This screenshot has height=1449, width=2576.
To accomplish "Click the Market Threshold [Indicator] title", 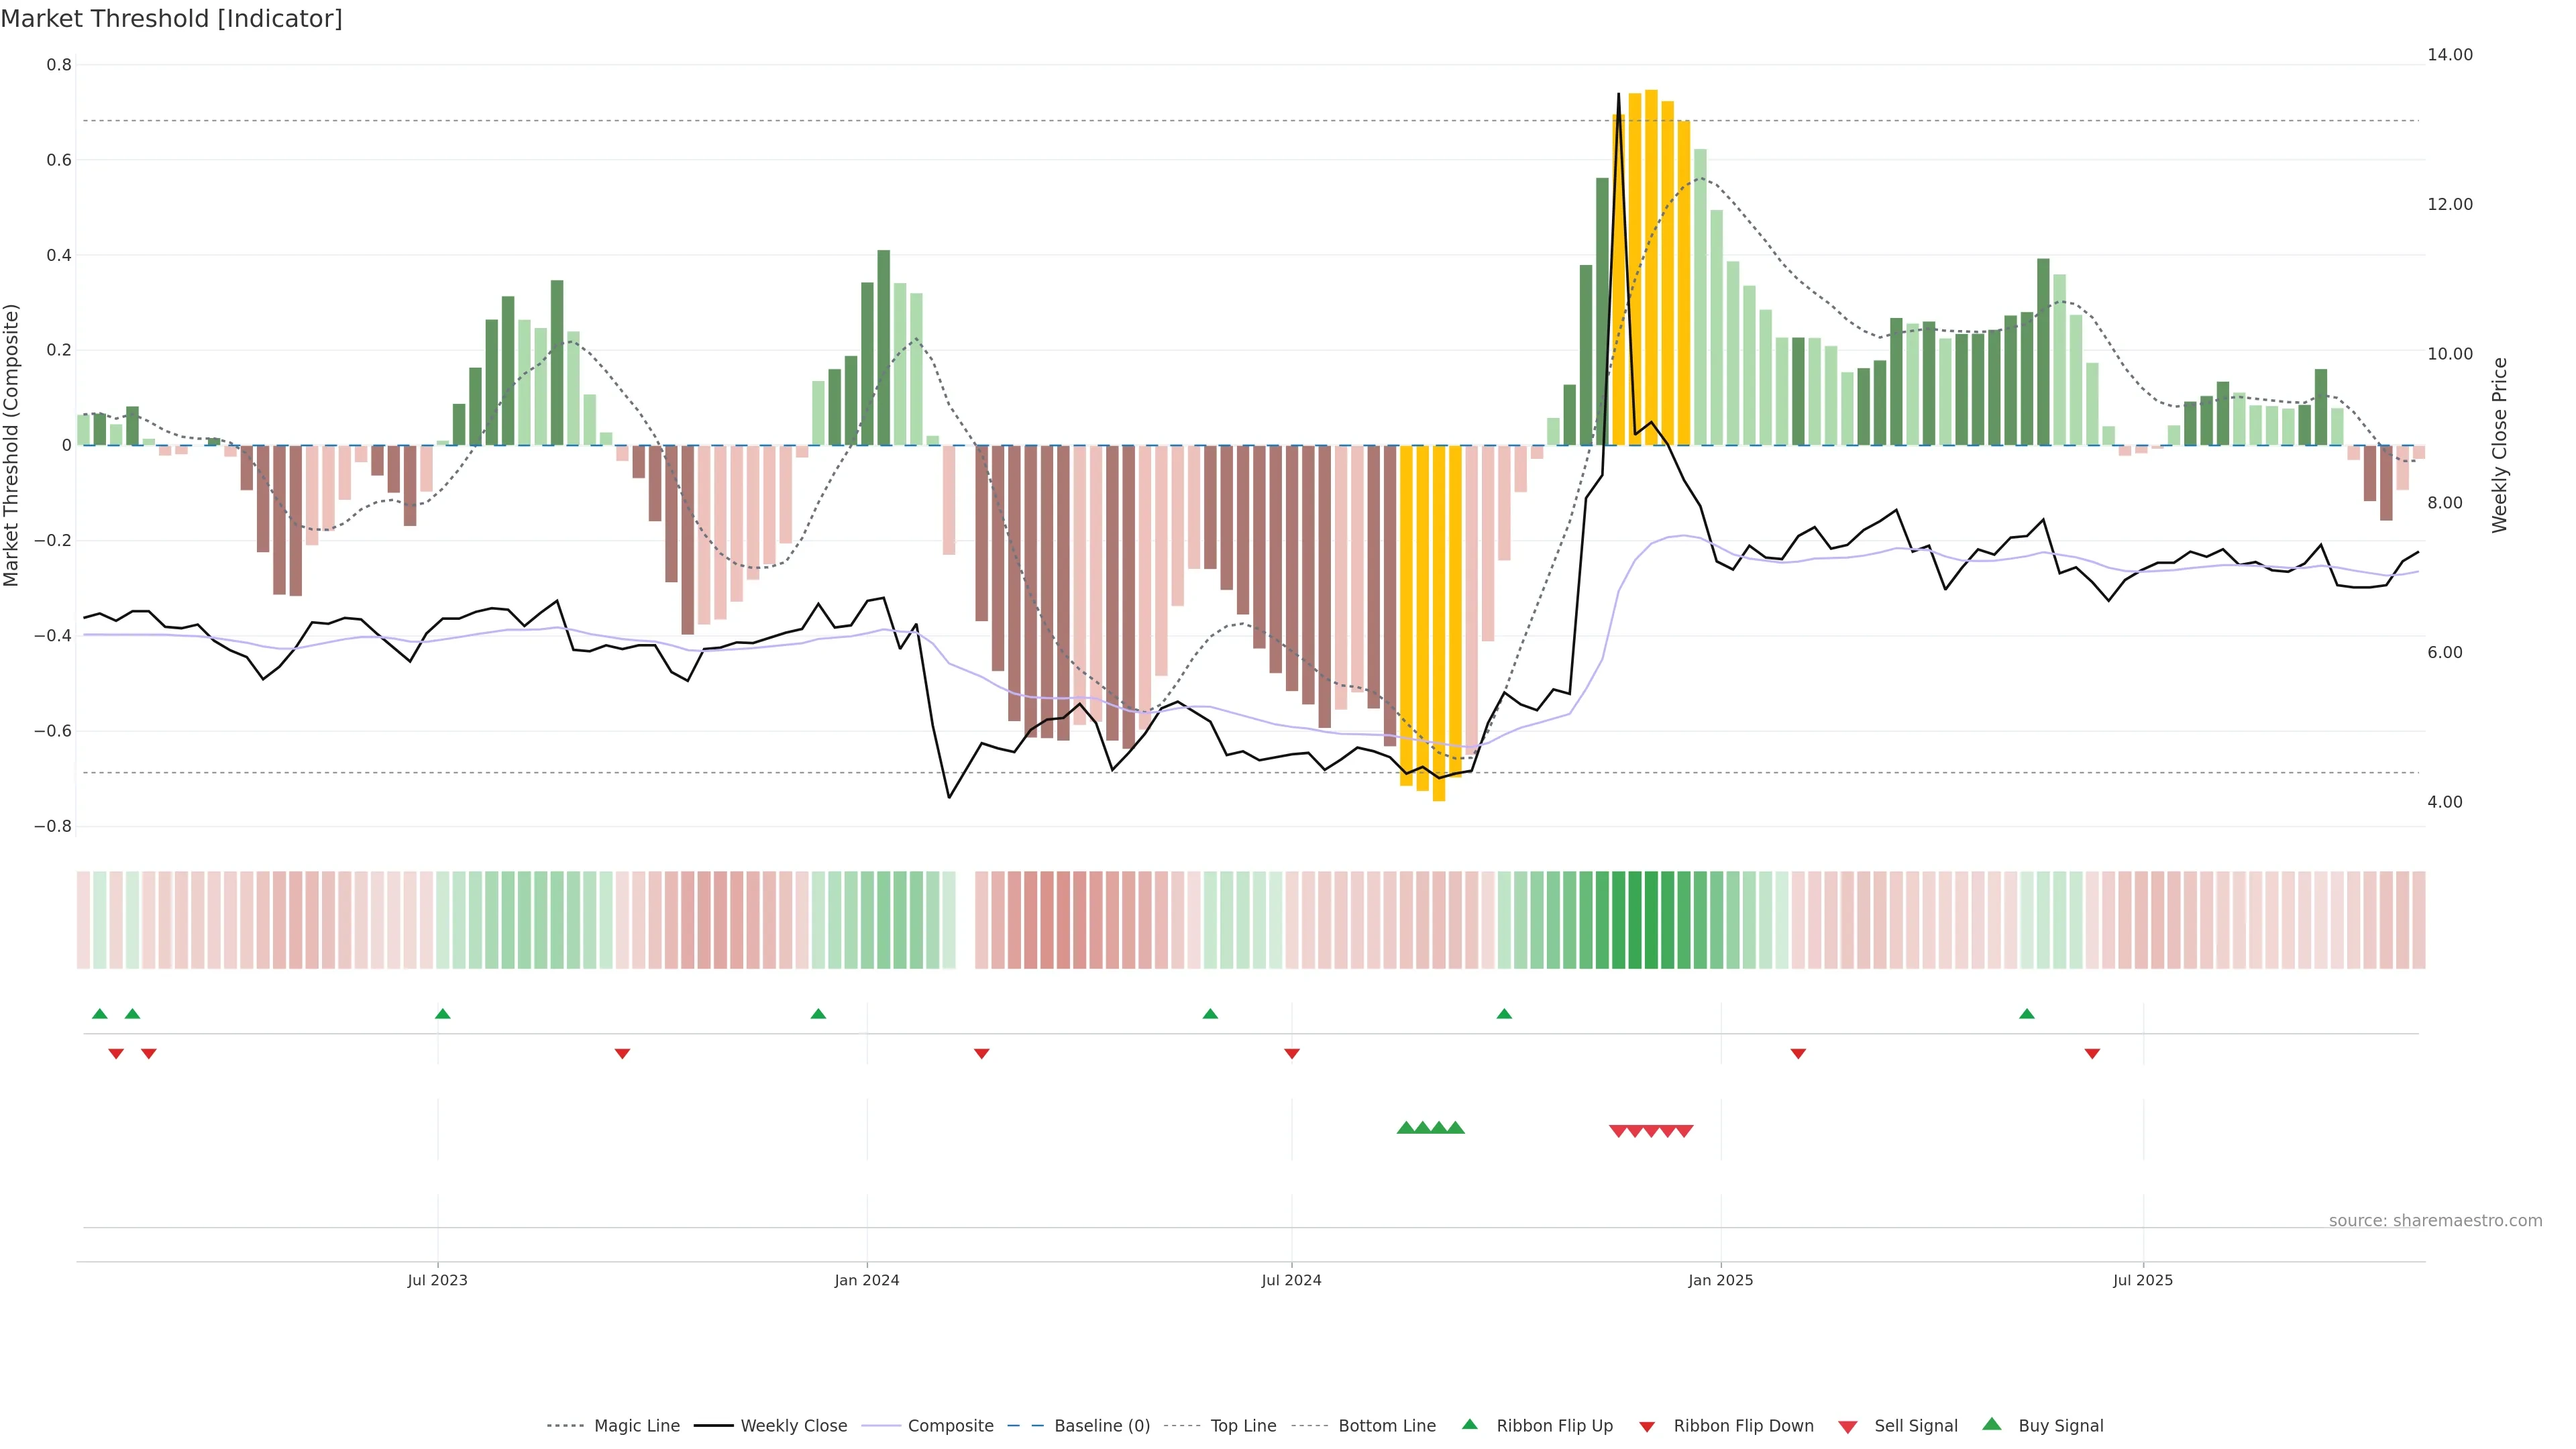I will 171,19.
